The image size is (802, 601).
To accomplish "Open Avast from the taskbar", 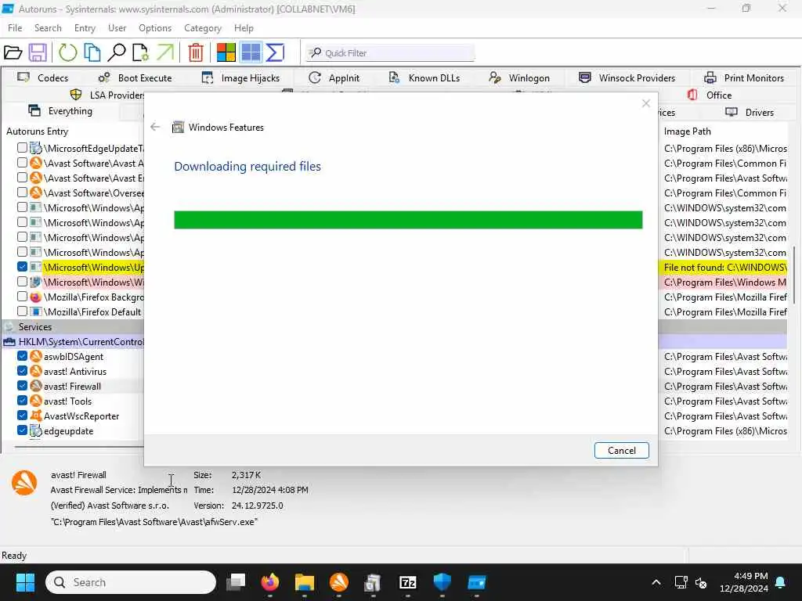I will click(x=339, y=582).
